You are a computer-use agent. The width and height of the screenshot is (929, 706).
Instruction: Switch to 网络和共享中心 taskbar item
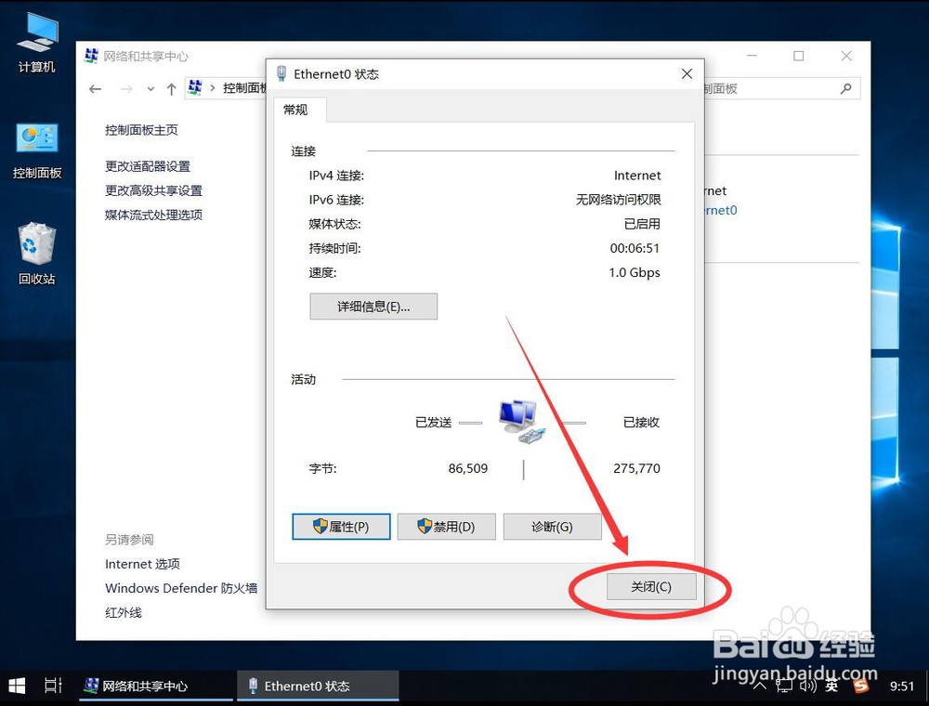156,686
